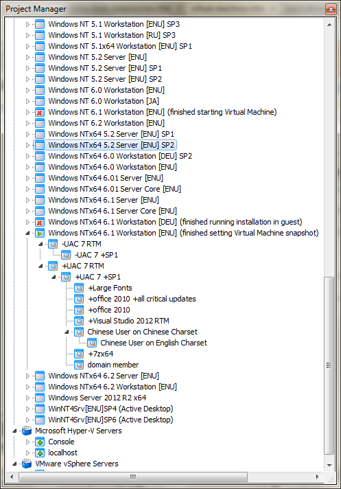
Task: Click the snapshot icon next to -UAC 7 RTM
Action: [x=53, y=244]
